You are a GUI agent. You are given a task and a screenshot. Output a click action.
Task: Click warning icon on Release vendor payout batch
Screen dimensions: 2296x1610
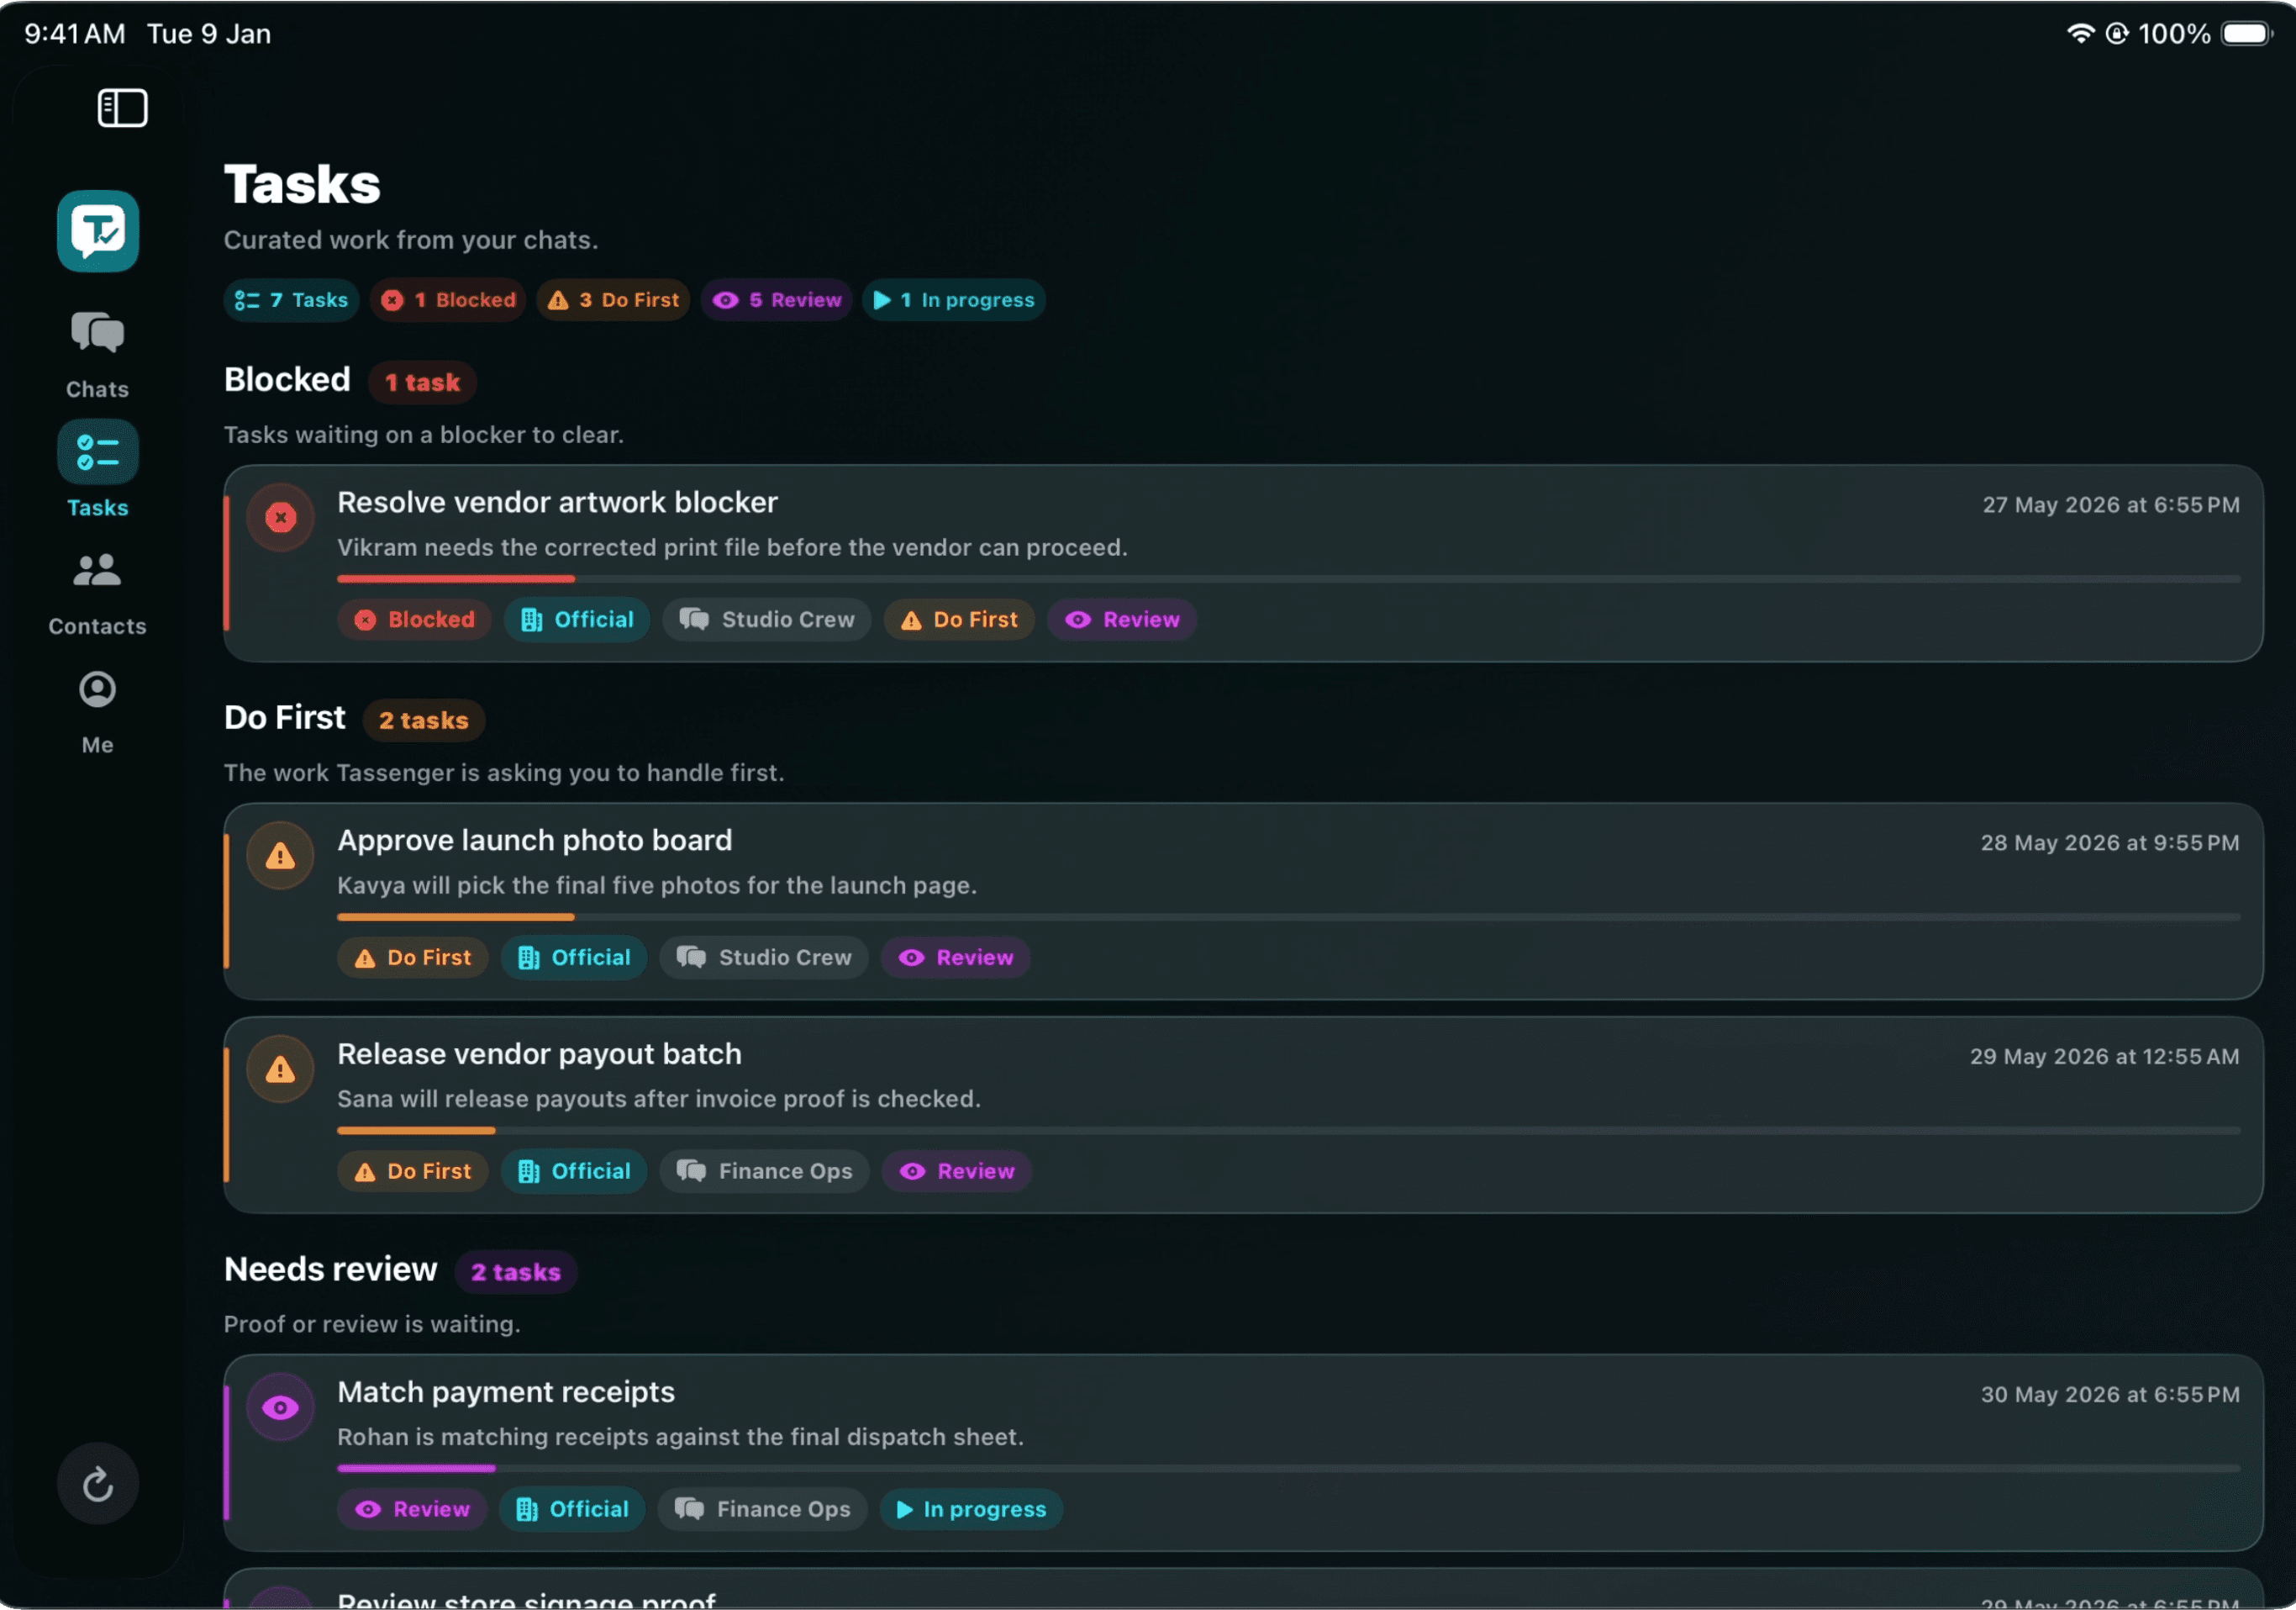281,1069
